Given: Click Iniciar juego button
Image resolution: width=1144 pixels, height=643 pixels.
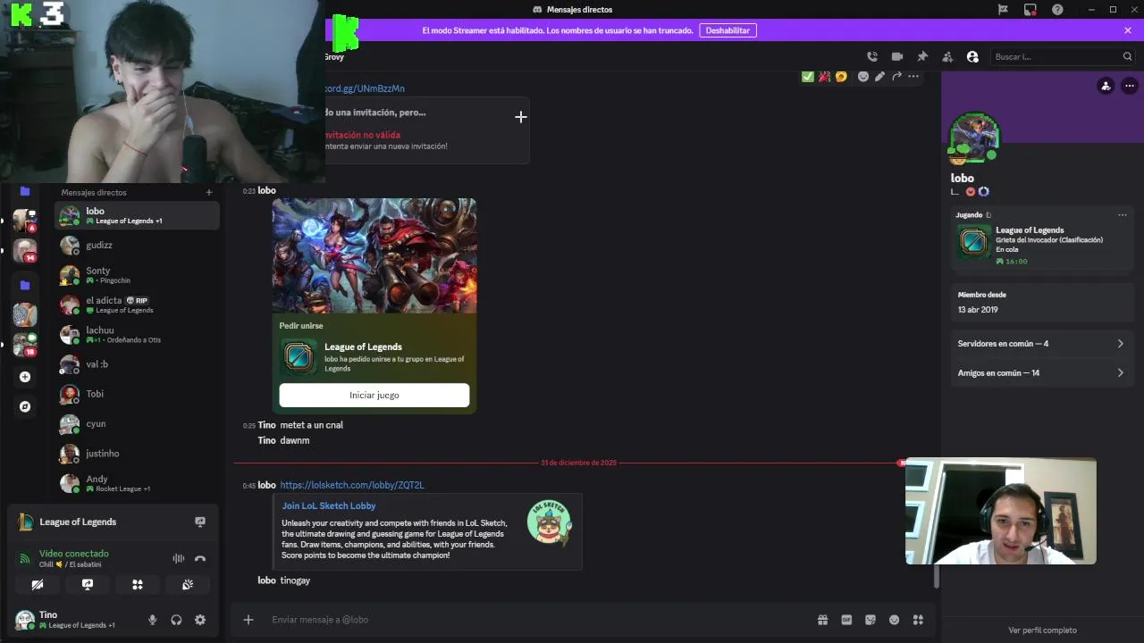Looking at the screenshot, I should click(x=374, y=395).
